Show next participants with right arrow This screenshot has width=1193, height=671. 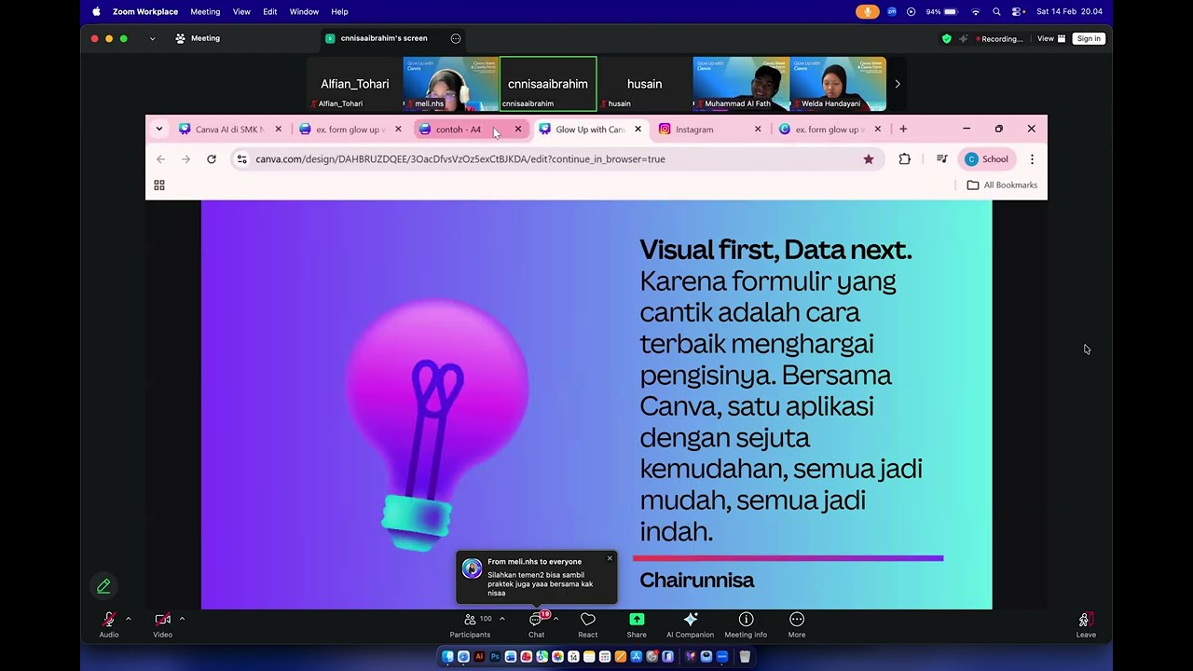click(x=898, y=84)
